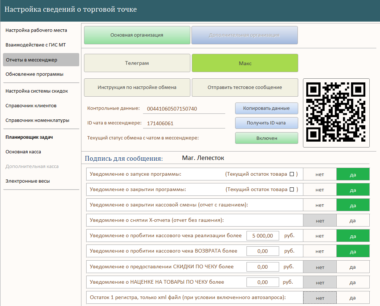
Task: Toggle the Включен exchange status button
Action: click(267, 138)
